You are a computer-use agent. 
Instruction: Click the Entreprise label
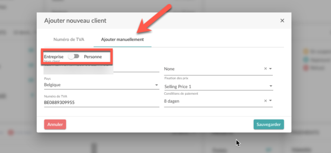click(54, 57)
